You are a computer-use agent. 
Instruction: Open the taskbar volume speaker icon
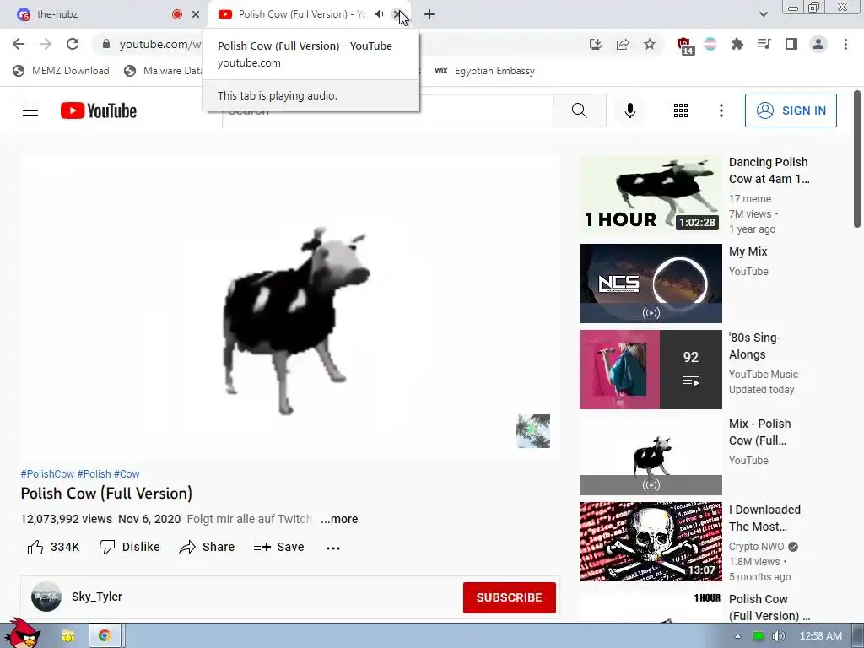(778, 636)
